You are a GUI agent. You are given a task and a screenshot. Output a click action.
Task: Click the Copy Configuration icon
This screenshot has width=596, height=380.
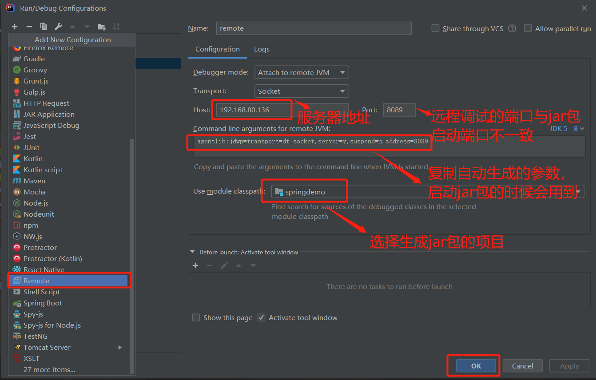(x=44, y=27)
